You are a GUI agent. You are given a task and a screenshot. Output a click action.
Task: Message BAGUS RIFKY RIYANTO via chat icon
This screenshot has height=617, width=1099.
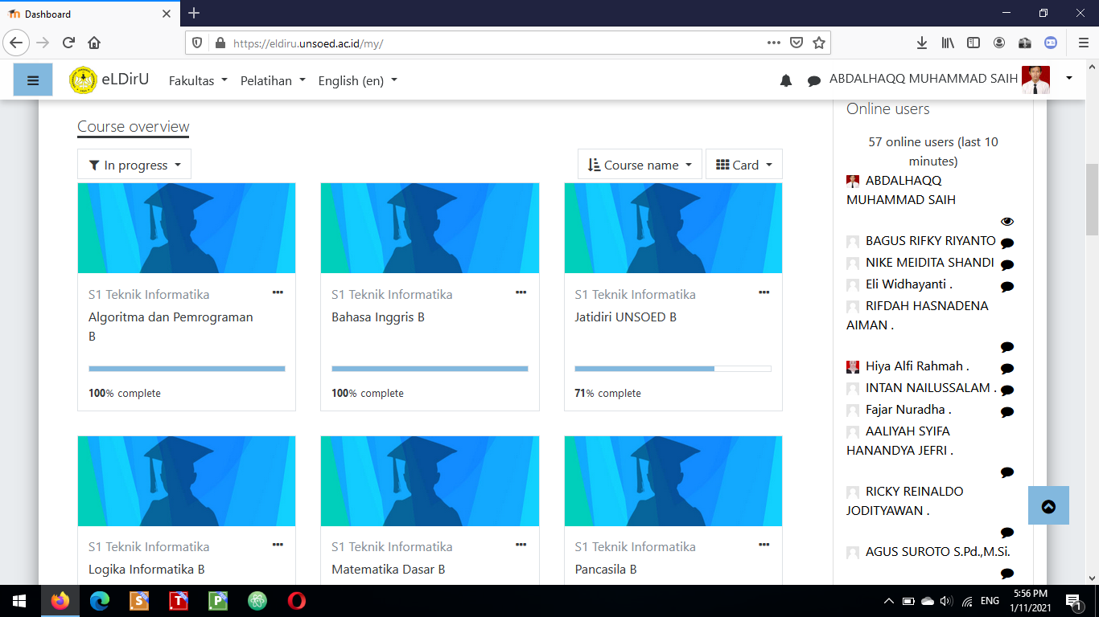1007,243
